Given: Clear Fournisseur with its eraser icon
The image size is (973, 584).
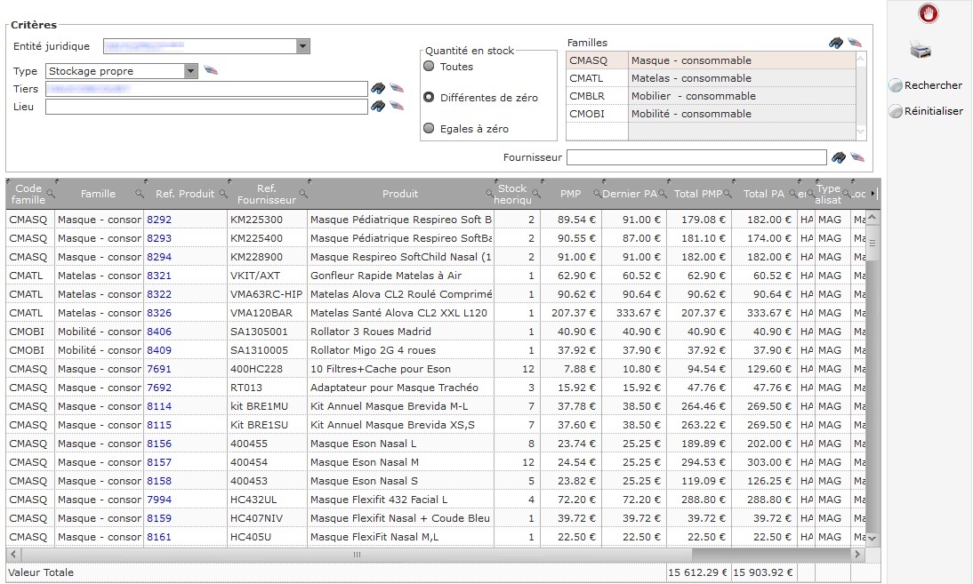Looking at the screenshot, I should coord(857,157).
